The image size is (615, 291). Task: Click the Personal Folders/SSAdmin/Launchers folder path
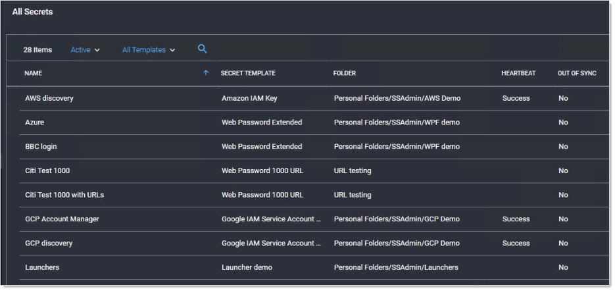click(x=396, y=267)
